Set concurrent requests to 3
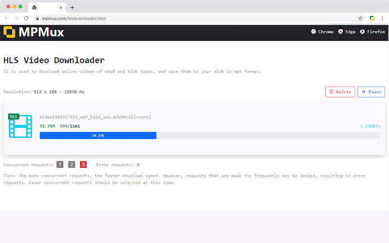389x243 pixels. click(83, 164)
